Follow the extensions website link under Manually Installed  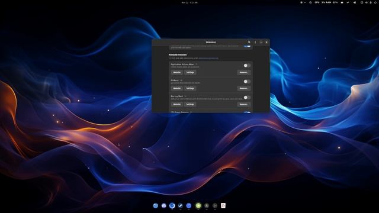pyautogui.click(x=208, y=58)
